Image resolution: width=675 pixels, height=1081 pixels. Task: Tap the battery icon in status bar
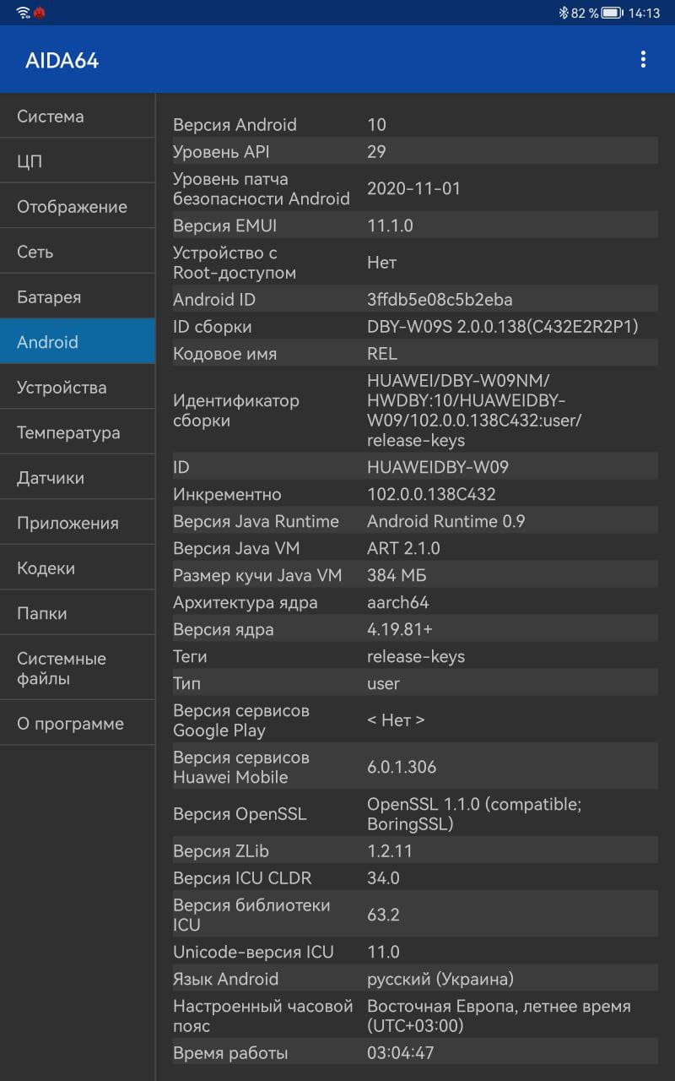pos(612,13)
